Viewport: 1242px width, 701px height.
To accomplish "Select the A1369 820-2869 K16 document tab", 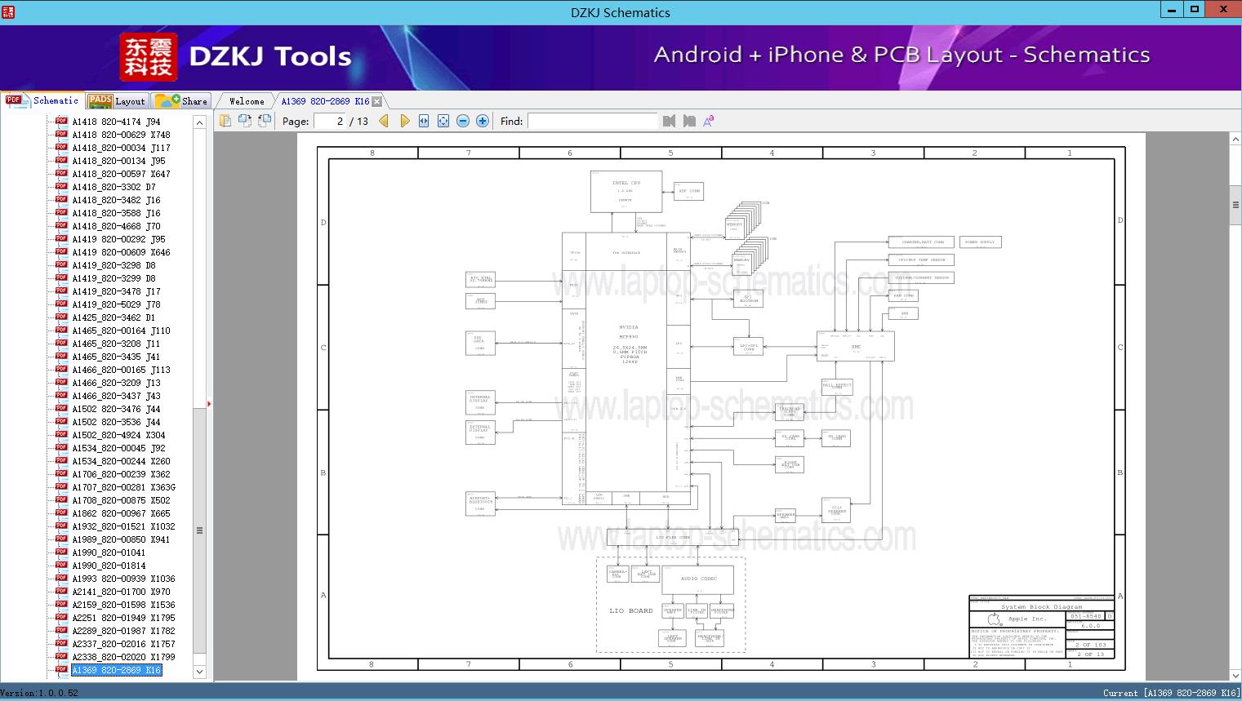I will pos(325,101).
